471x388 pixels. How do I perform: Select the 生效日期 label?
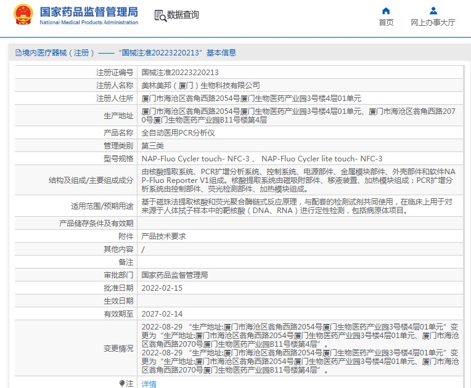(x=118, y=301)
